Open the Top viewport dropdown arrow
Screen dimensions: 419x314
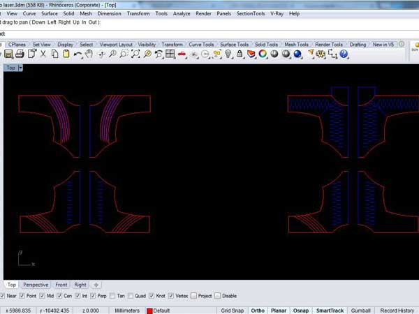coord(20,68)
